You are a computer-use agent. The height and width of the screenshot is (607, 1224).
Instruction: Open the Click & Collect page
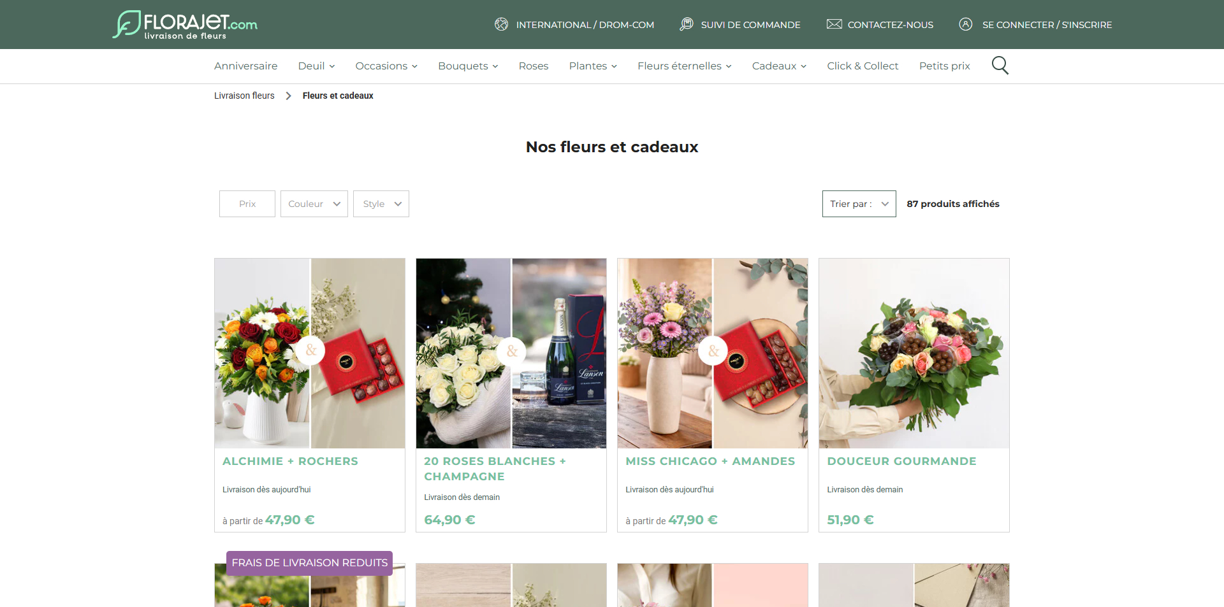[x=863, y=66]
